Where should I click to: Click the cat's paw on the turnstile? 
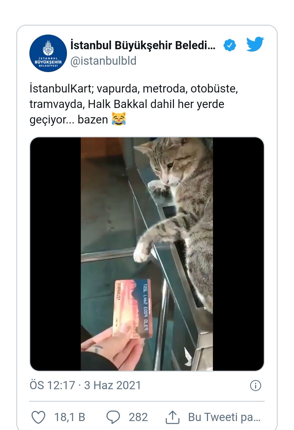pyautogui.click(x=142, y=251)
